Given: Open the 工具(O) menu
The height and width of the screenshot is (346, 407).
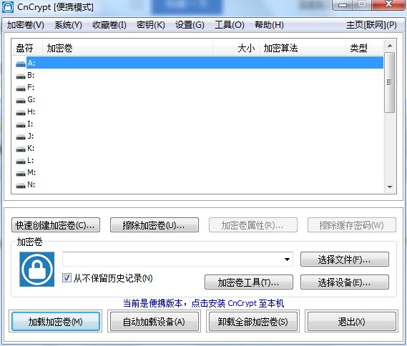Looking at the screenshot, I should tap(230, 25).
